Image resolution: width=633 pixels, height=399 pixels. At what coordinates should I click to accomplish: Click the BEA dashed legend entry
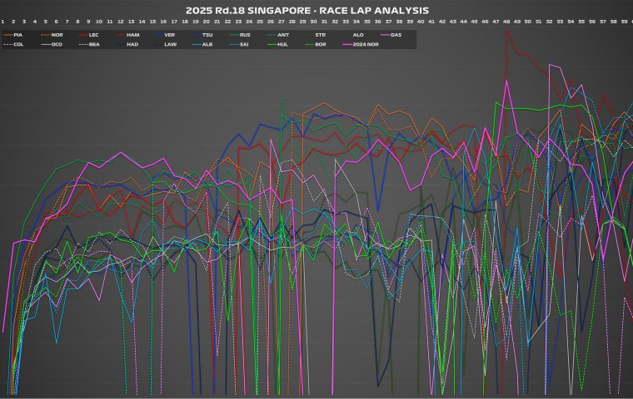coord(93,43)
